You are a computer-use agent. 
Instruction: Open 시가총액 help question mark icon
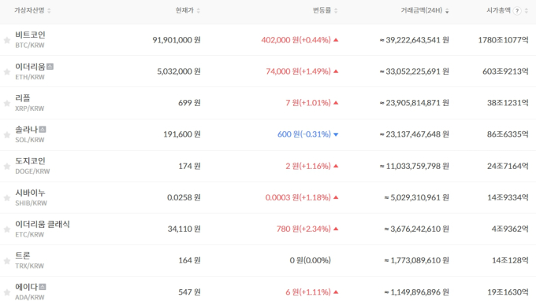517,10
